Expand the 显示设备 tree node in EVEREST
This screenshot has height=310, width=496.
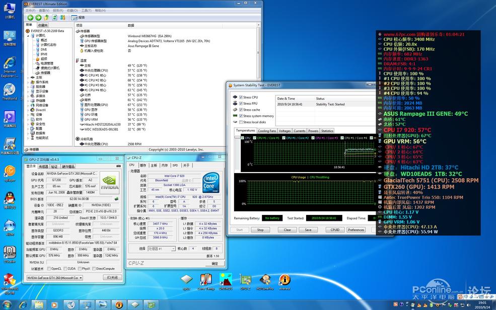(x=28, y=91)
